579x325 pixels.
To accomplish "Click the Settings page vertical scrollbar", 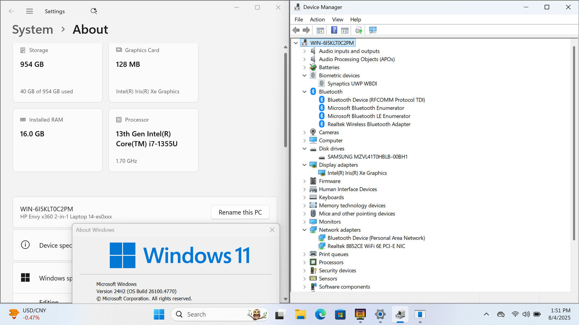I will click(286, 101).
